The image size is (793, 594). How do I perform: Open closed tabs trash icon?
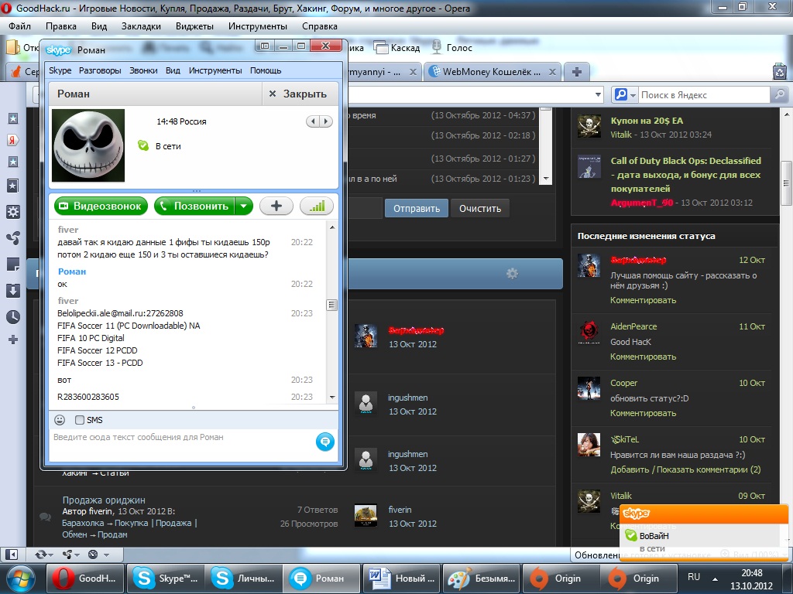(780, 72)
